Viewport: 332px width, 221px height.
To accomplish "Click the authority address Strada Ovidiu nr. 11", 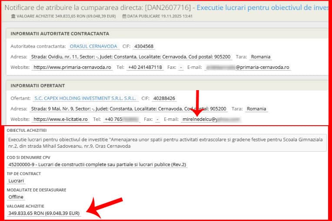I will pos(131,57).
